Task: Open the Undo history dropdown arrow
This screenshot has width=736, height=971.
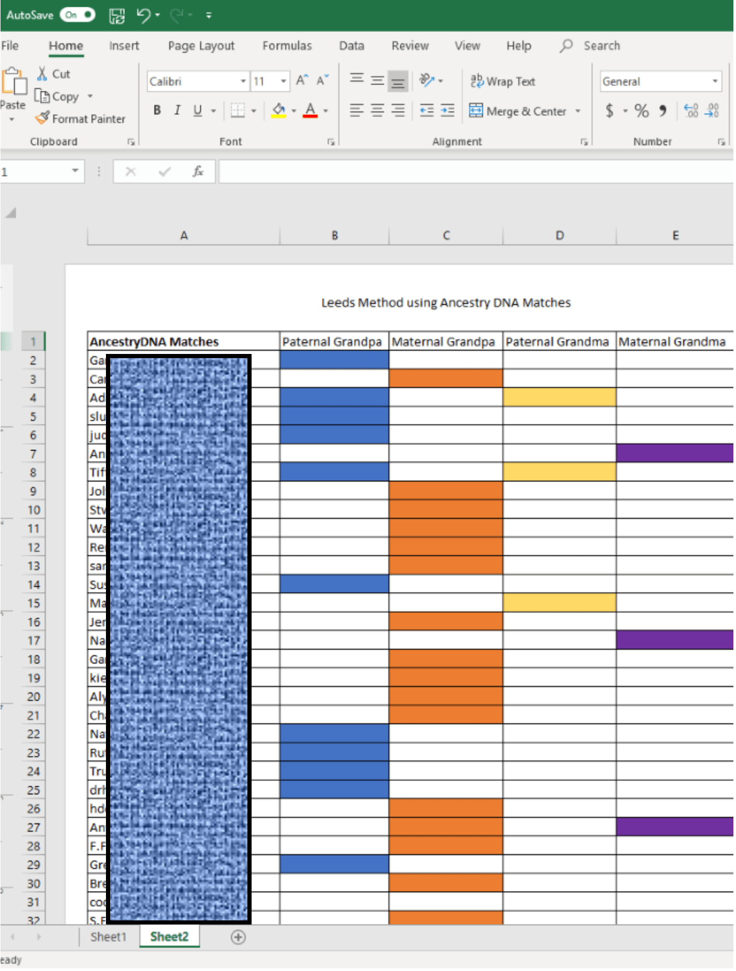Action: 158,15
